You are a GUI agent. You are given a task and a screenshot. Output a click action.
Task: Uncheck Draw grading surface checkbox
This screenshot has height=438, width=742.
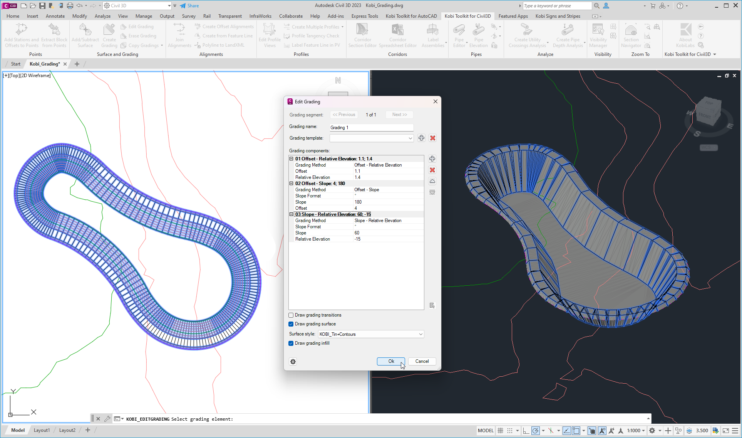[291, 324]
